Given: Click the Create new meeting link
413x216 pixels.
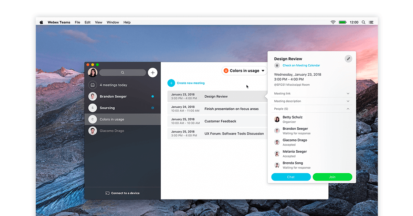Looking at the screenshot, I should pyautogui.click(x=191, y=83).
